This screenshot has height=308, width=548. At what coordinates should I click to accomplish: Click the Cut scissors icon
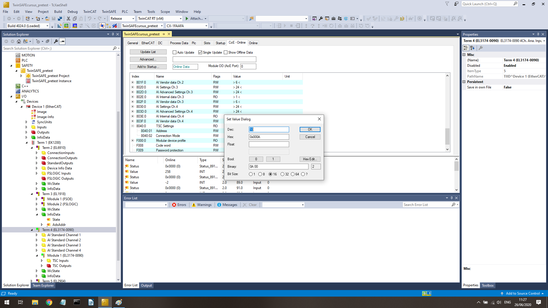[x=68, y=19]
